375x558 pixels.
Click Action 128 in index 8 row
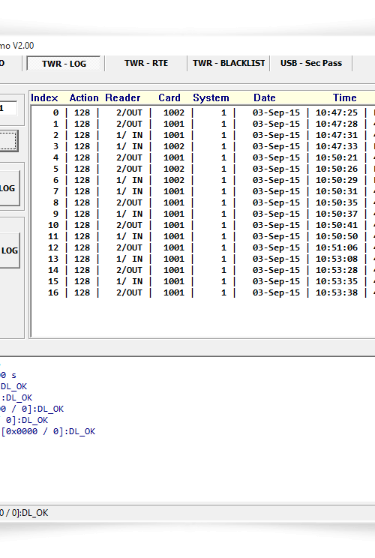click(82, 202)
